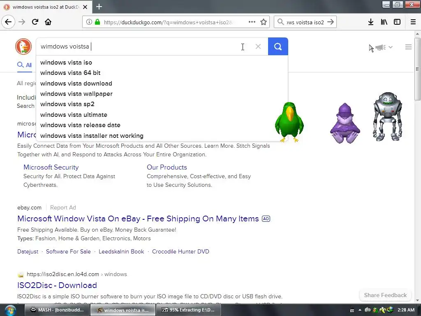
Task: Click the taskbar clock showing 2:28 AM
Action: point(406,310)
